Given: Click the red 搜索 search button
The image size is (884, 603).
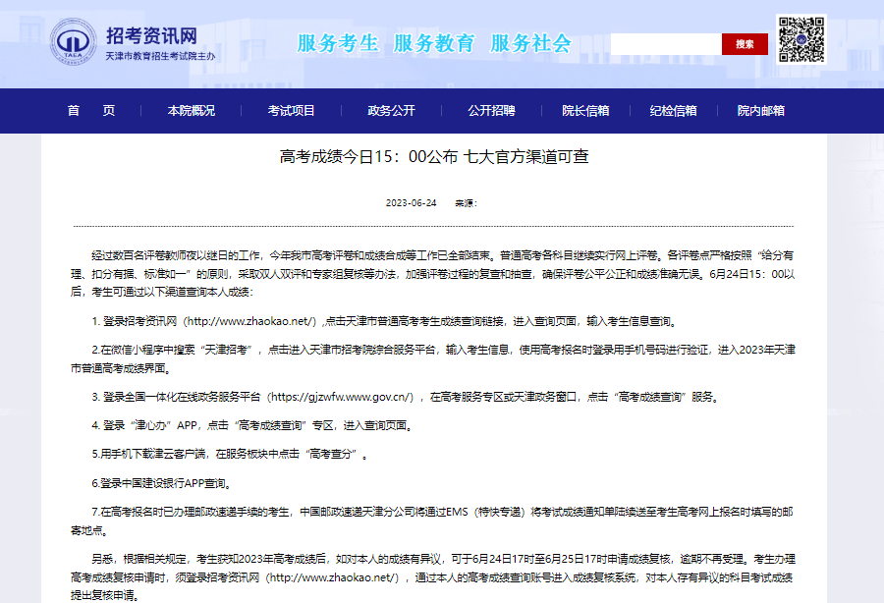Looking at the screenshot, I should point(745,44).
